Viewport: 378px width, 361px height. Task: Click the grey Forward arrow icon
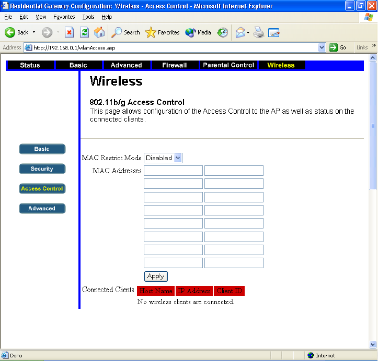pos(47,32)
